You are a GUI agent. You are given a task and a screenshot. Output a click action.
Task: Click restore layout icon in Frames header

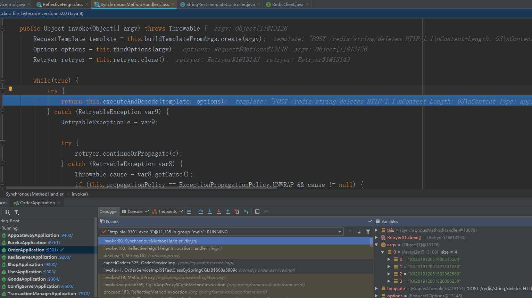[x=370, y=221]
